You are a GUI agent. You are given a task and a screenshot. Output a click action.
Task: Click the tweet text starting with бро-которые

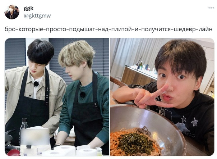click(108, 29)
